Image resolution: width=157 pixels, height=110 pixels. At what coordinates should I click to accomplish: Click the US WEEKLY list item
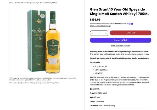(x=99, y=73)
